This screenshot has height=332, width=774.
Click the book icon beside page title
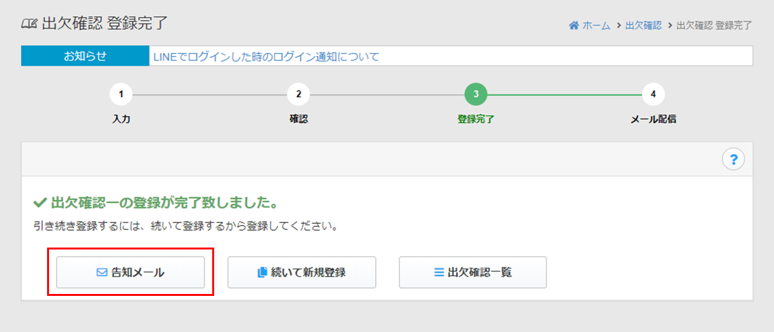click(30, 24)
